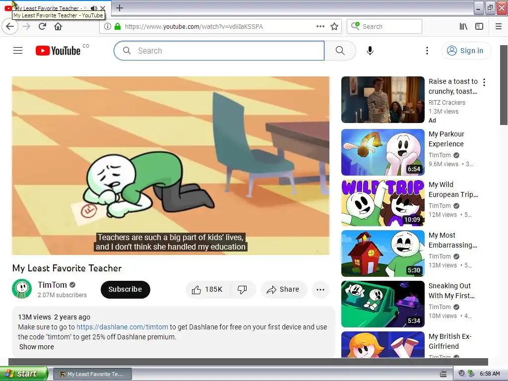Click the on-screen keyboard tray icon
The height and width of the screenshot is (381, 508).
[x=444, y=374]
